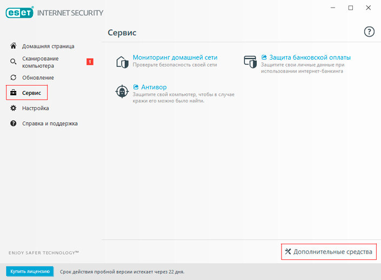Click the question mark icon beside Справка и поддержка
381x280 pixels.
[14, 123]
